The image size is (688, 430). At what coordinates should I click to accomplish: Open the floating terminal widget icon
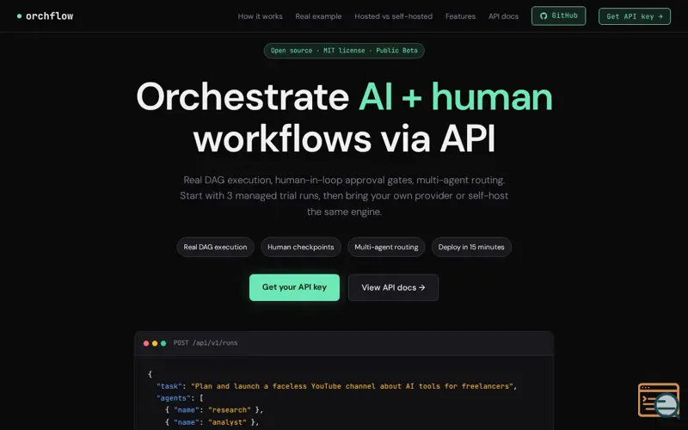tap(659, 400)
